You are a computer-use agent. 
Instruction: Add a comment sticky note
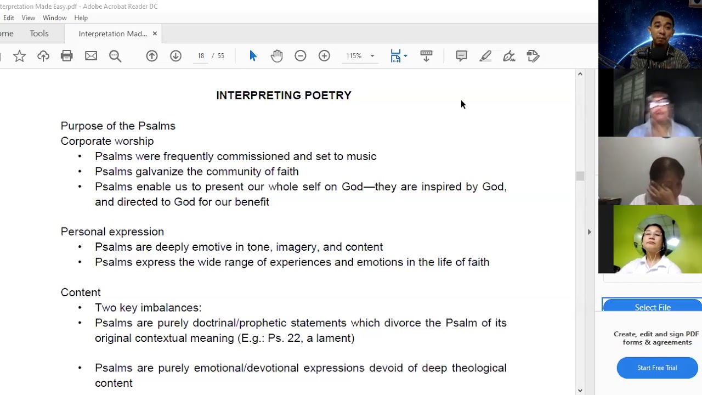[x=462, y=56]
